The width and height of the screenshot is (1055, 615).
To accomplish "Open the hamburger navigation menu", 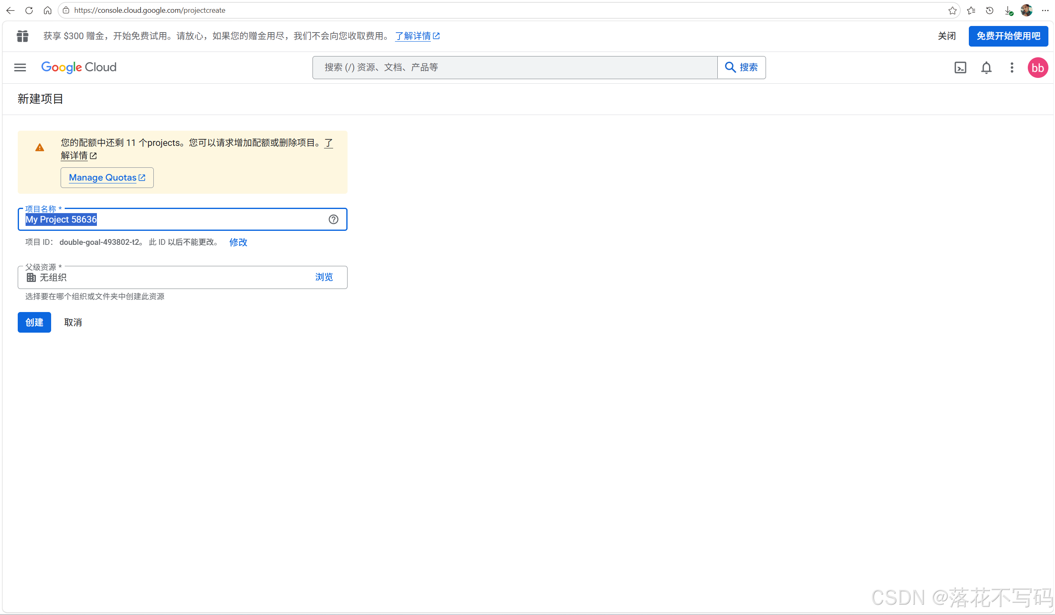I will [x=20, y=68].
